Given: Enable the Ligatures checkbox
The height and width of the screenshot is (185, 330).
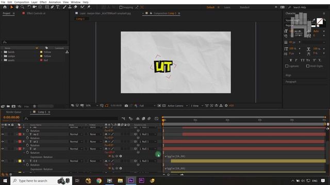Looking at the screenshot, I should point(287,66).
